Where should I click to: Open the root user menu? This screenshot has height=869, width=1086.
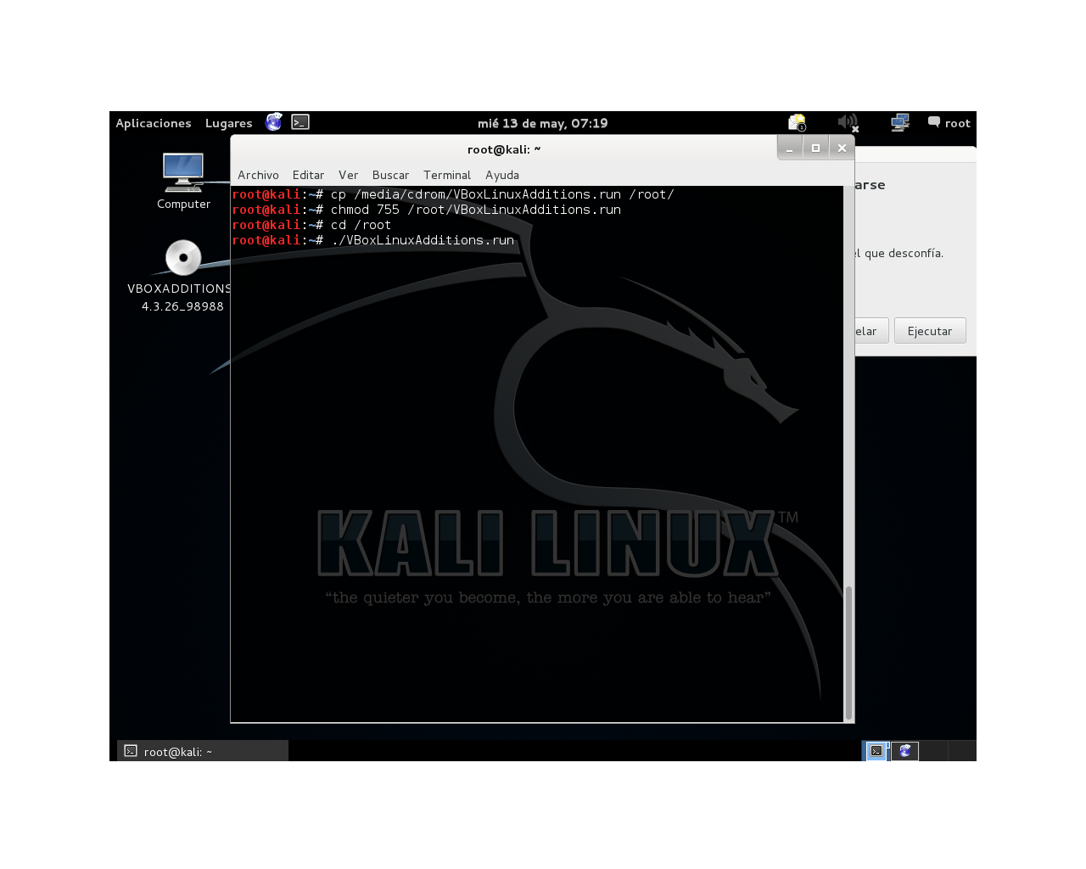coord(949,123)
